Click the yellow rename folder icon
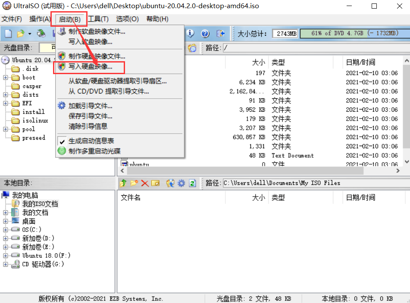 coord(155,183)
